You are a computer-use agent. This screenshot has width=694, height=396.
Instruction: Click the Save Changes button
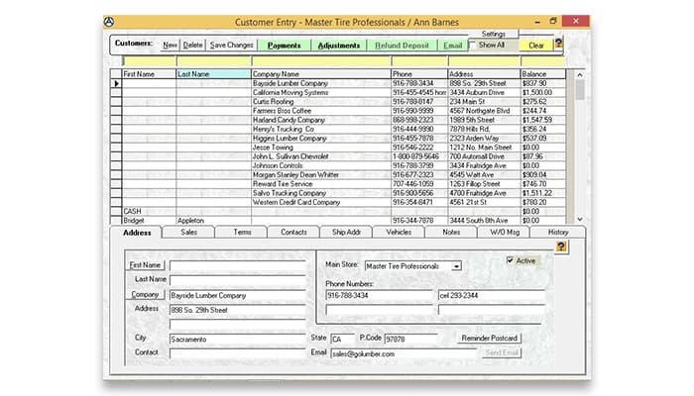click(231, 45)
